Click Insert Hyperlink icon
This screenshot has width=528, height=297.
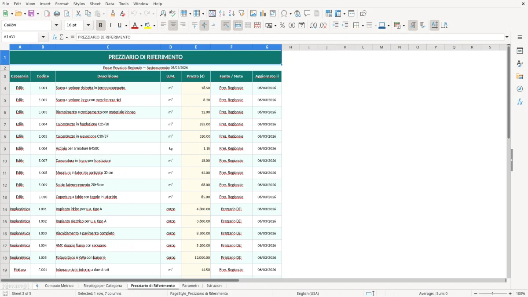tap(297, 14)
